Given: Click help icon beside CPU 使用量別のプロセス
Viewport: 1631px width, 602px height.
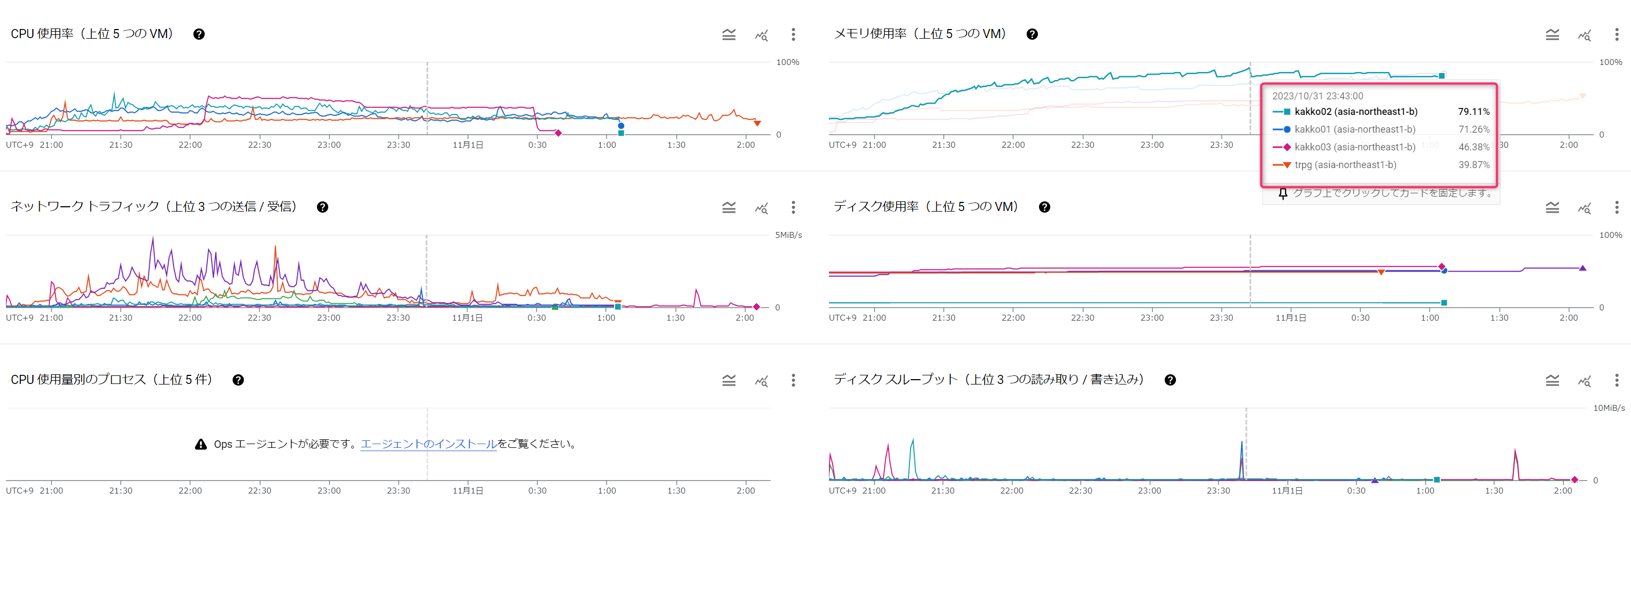Looking at the screenshot, I should pos(238,380).
